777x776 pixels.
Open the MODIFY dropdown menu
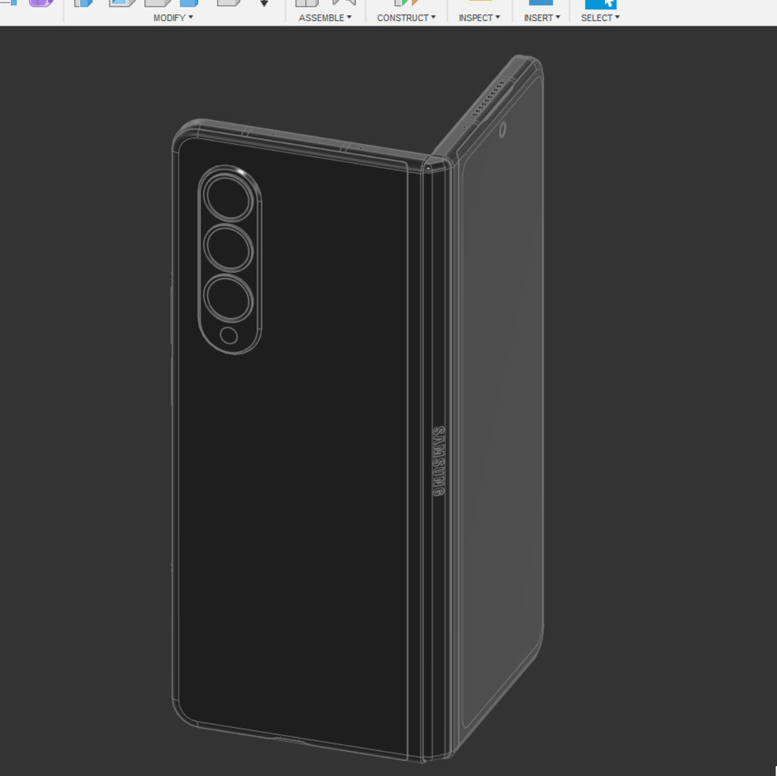[173, 18]
